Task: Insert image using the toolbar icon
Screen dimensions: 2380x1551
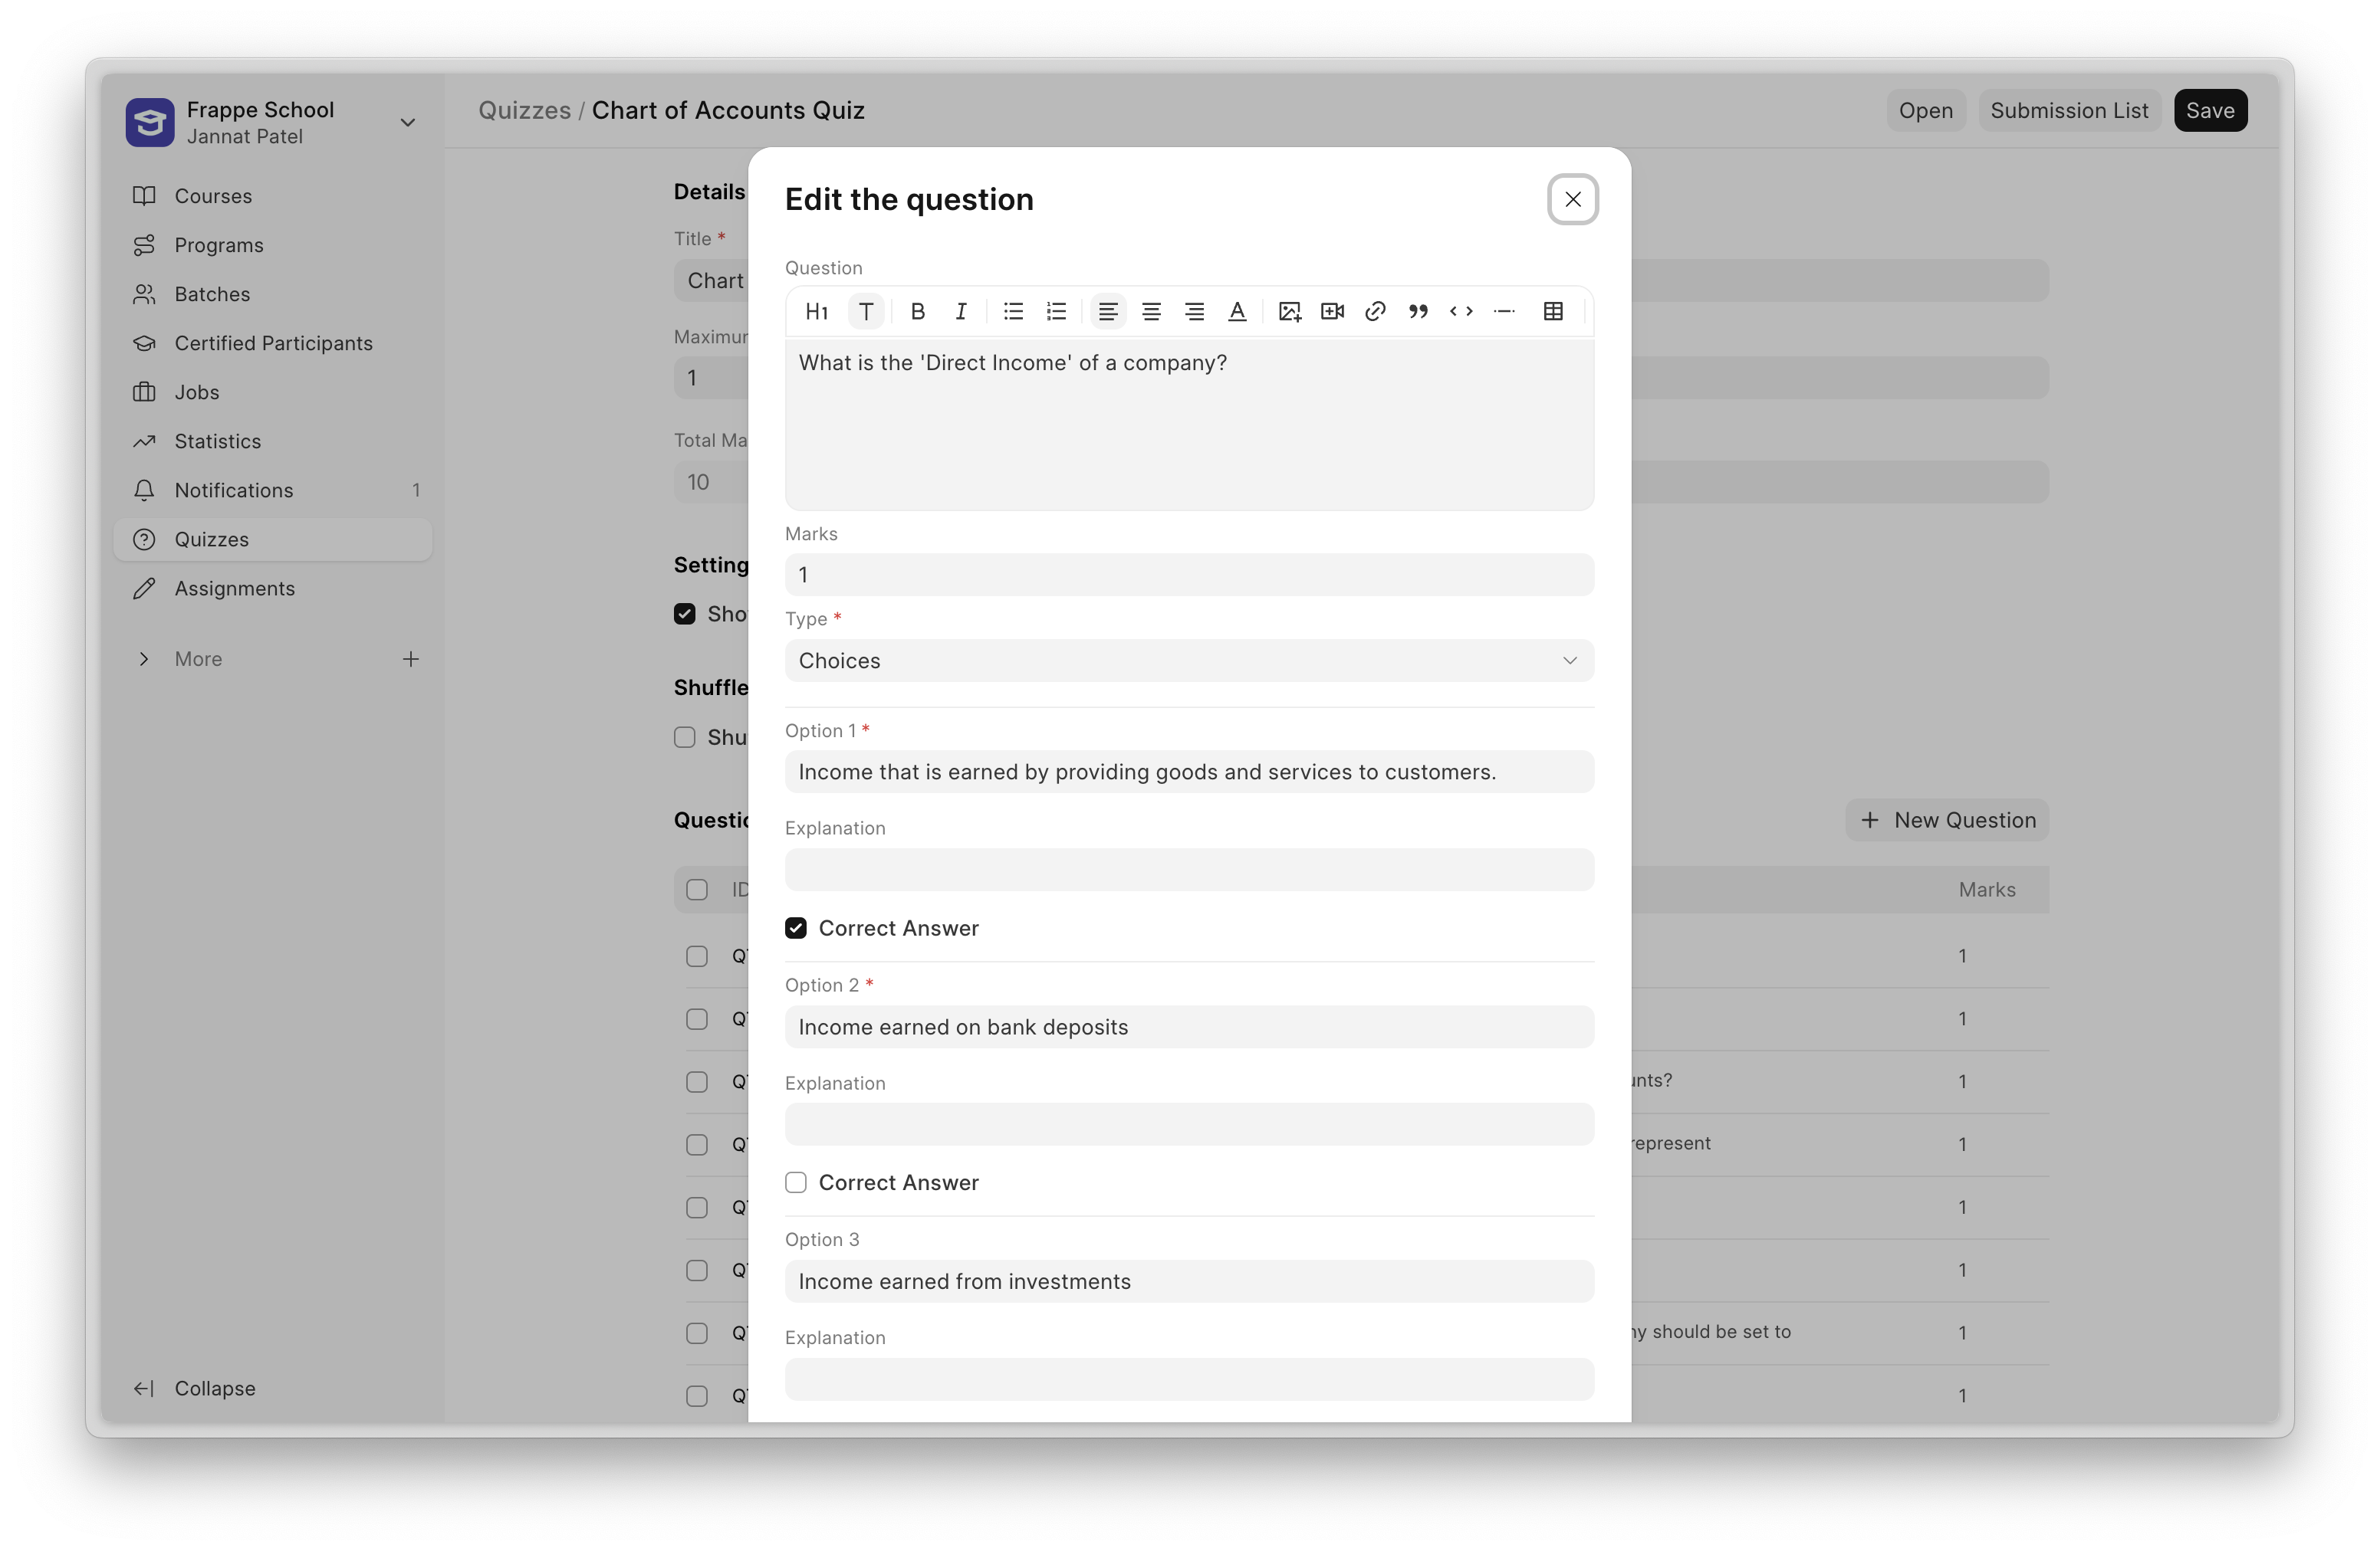Action: [x=1289, y=311]
